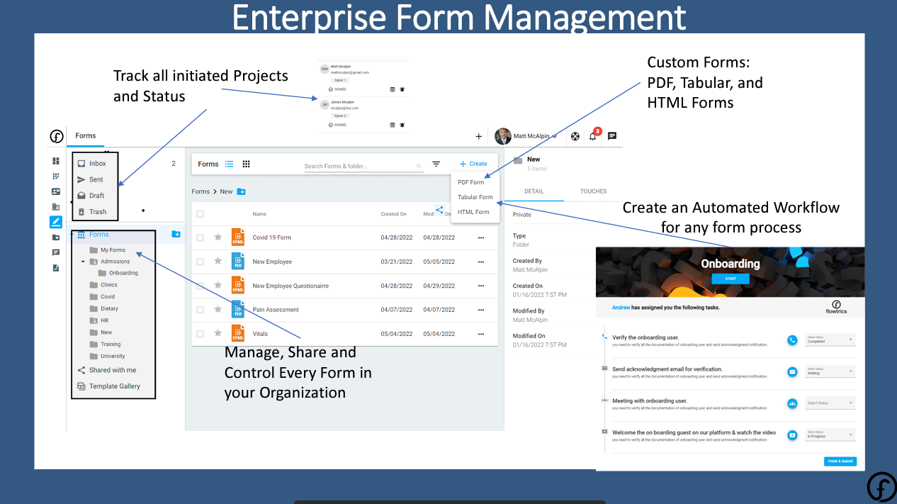
Task: Star the New Employee row
Action: coord(218,262)
